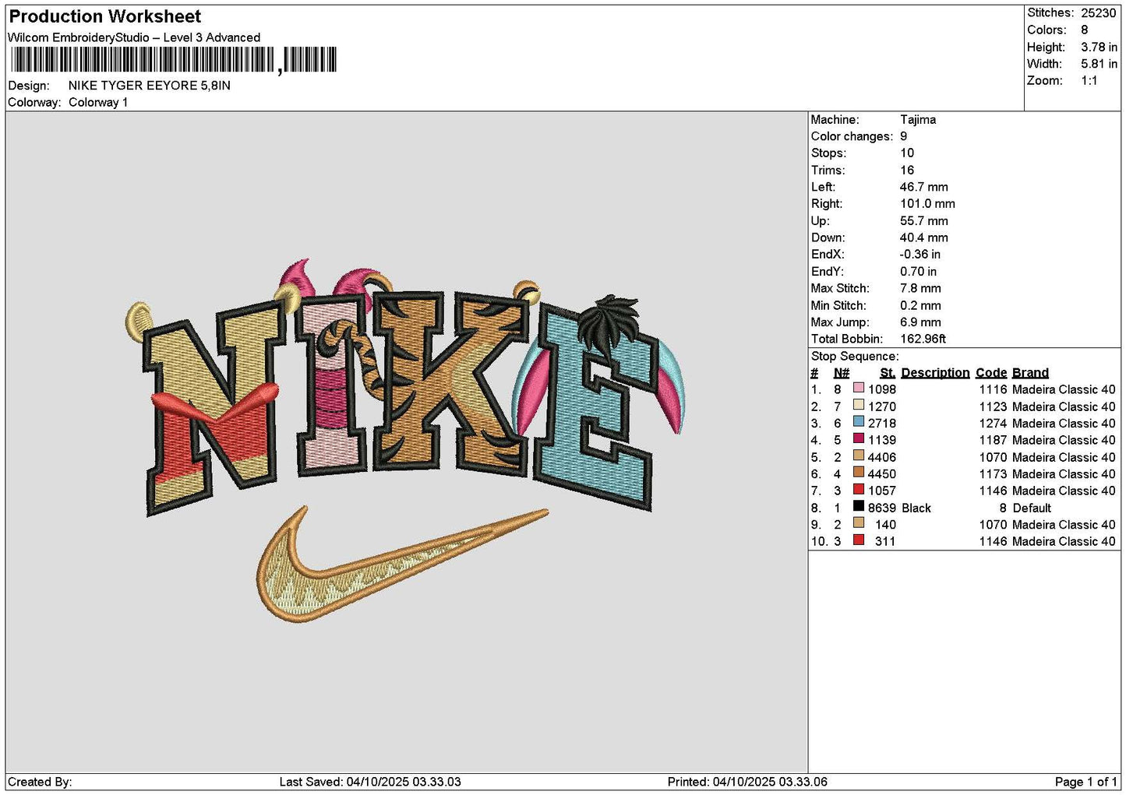Click the Up value 55.7 mm
This screenshot has height=795, width=1126.
click(x=924, y=221)
